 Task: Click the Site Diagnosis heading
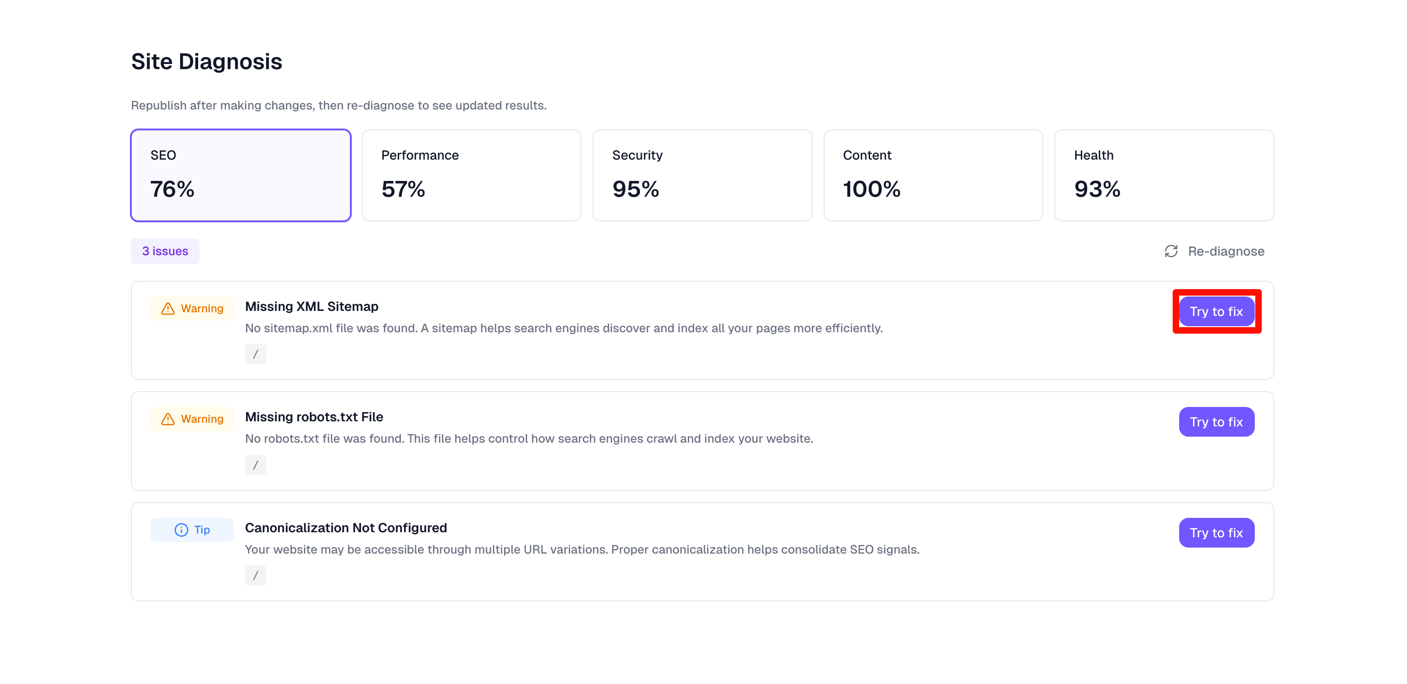pos(207,61)
